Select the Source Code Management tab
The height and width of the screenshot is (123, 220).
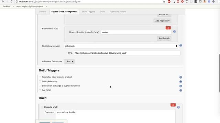pos(64,12)
